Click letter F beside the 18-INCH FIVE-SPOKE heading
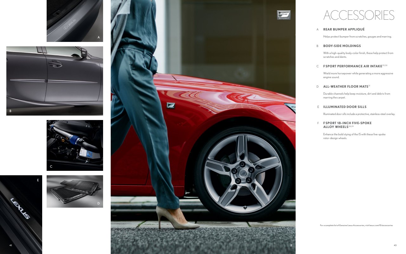The height and width of the screenshot is (254, 406). (318, 123)
